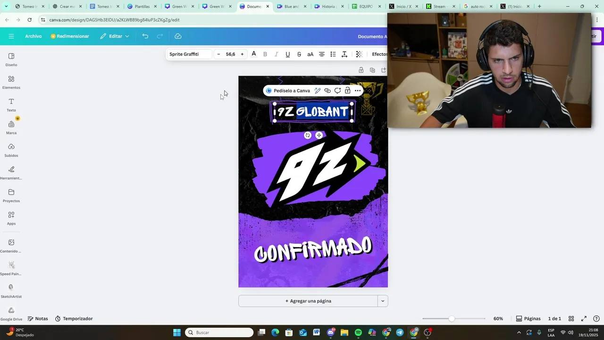Image resolution: width=604 pixels, height=340 pixels.
Task: Open the Marca brand panel
Action: [11, 127]
